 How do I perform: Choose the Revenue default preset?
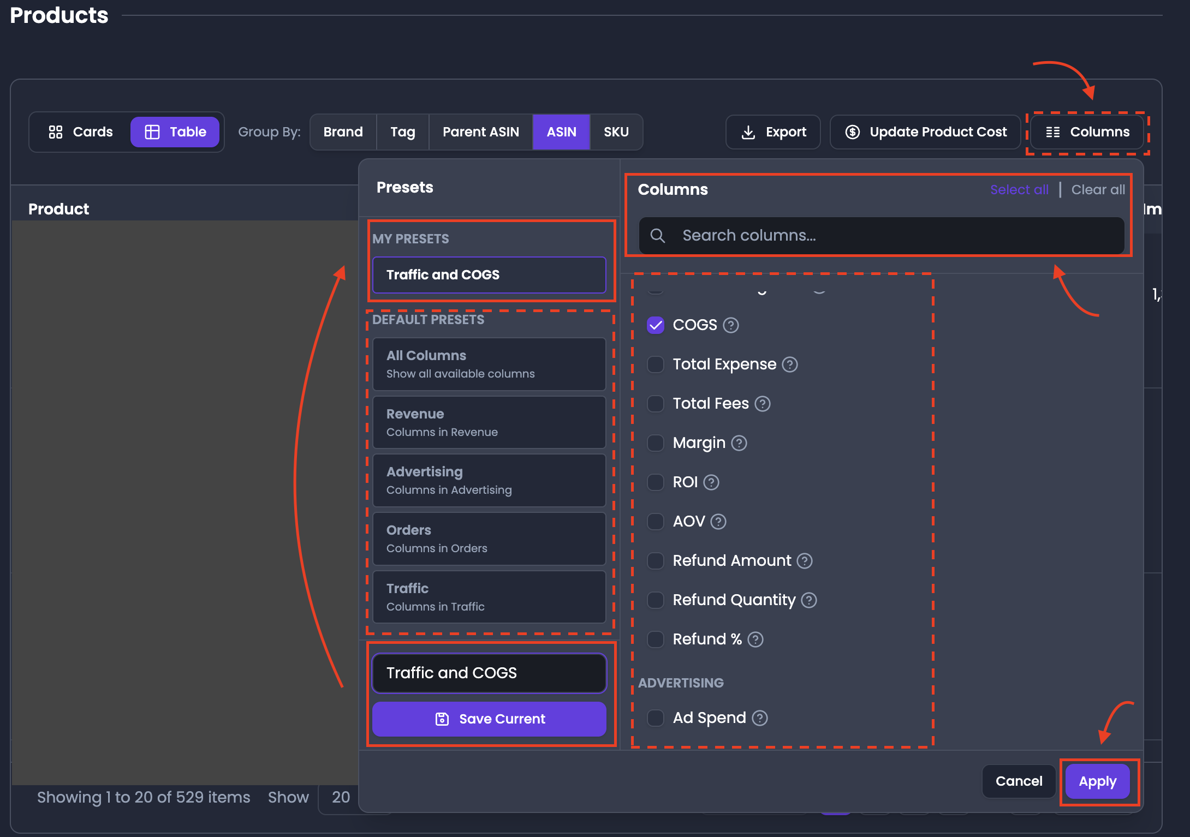tap(489, 422)
